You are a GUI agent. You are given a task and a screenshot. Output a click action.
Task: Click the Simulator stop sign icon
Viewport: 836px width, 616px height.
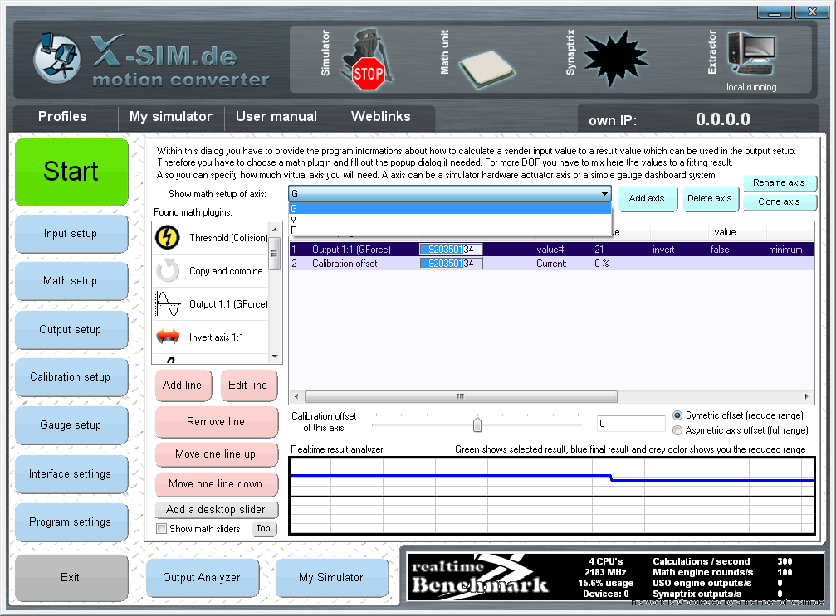pos(368,73)
